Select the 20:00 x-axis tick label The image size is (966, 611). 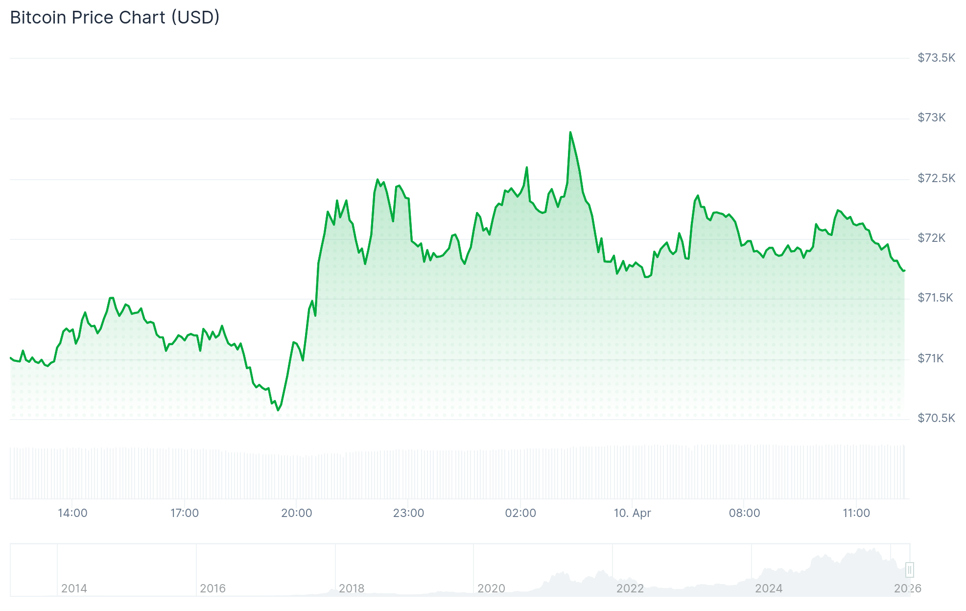[297, 513]
